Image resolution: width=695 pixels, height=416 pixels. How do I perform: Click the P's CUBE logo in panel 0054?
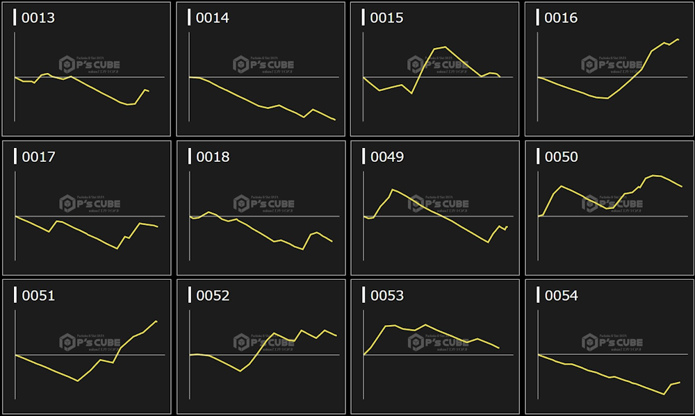(590, 342)
